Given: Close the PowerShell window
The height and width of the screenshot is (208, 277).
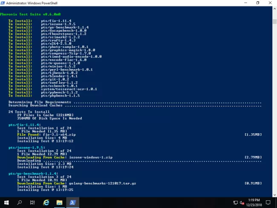Looking at the screenshot, I should click(x=270, y=3).
